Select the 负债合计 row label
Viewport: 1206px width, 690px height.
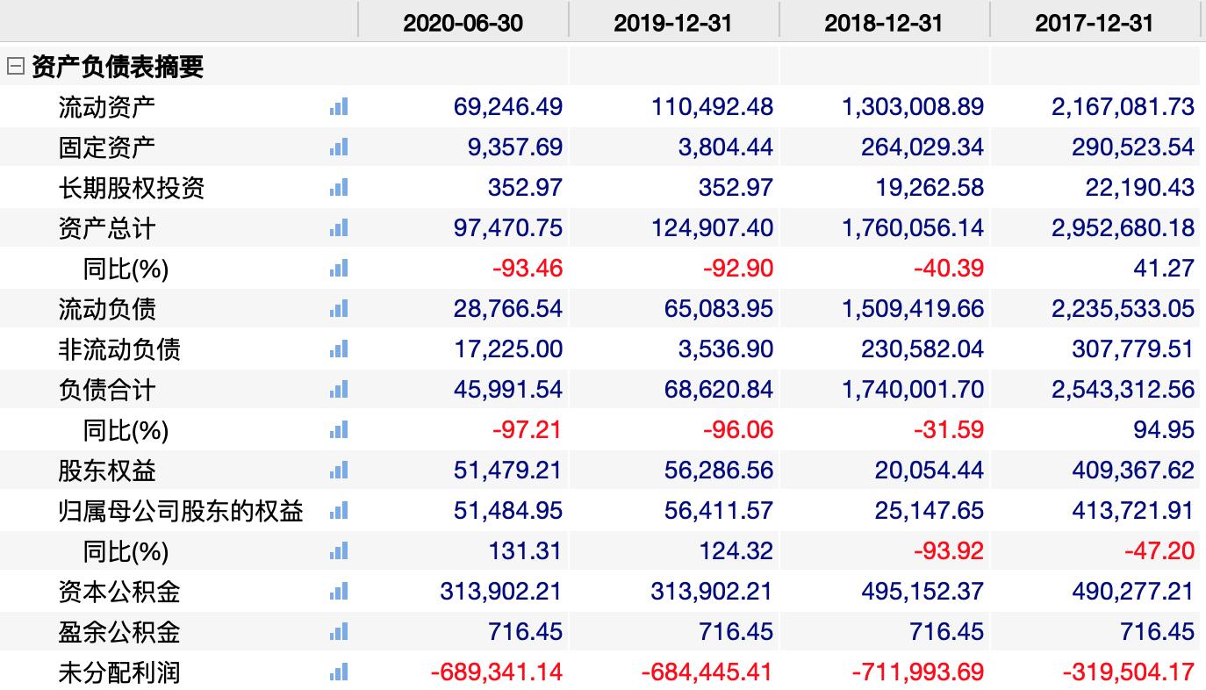click(107, 390)
